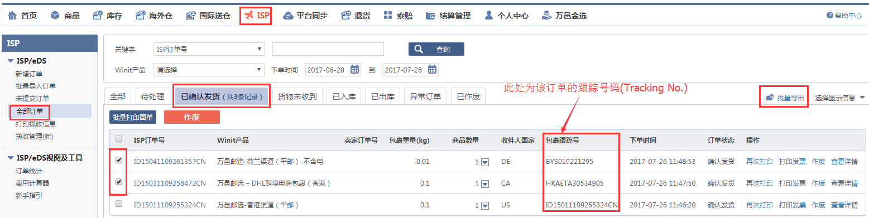The image size is (869, 218).
Task: Click 查看详情 for order ID15011109255324CN
Action: point(844,205)
